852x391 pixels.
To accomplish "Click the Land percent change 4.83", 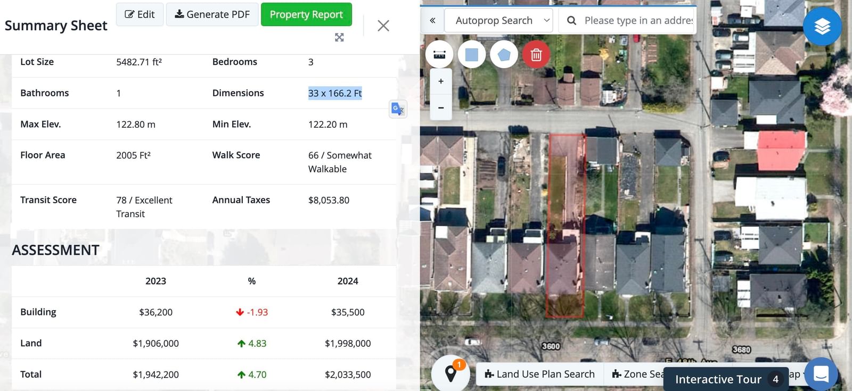I will [252, 343].
